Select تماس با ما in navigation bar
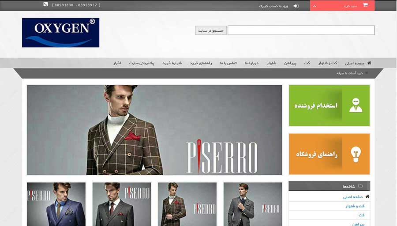The height and width of the screenshot is (226, 397). point(228,63)
